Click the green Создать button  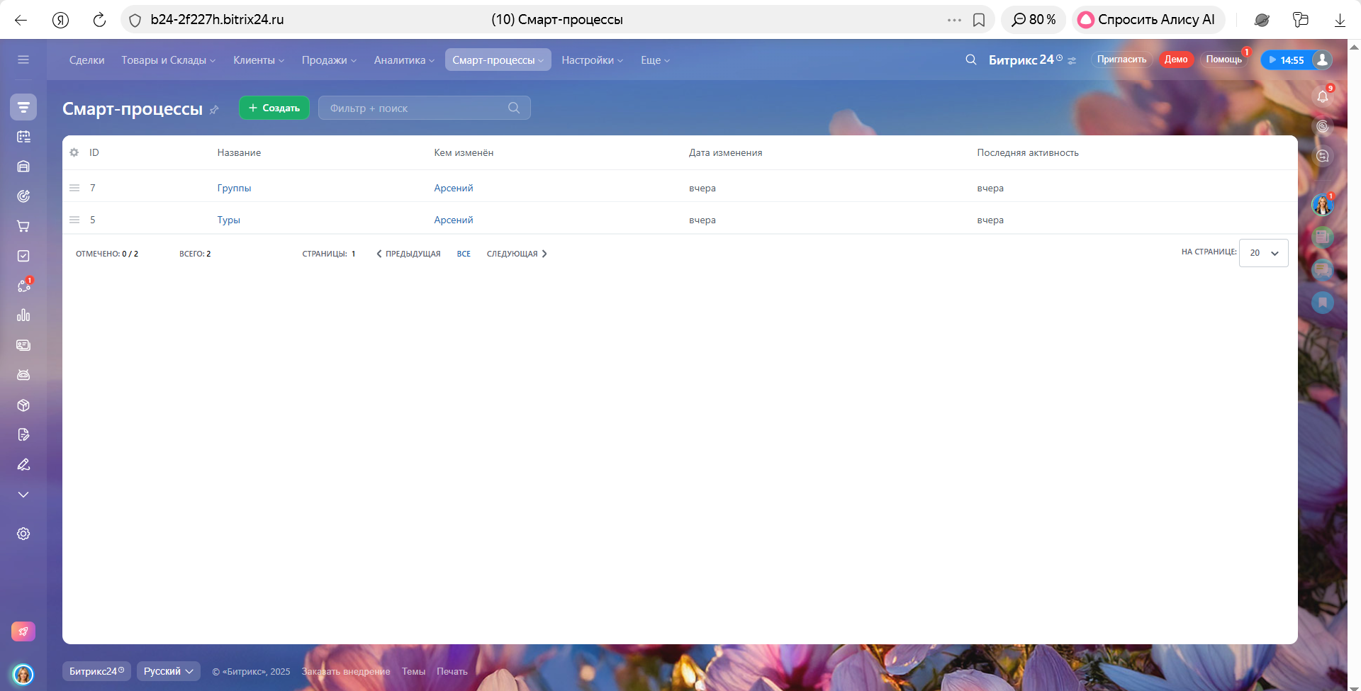(x=274, y=108)
